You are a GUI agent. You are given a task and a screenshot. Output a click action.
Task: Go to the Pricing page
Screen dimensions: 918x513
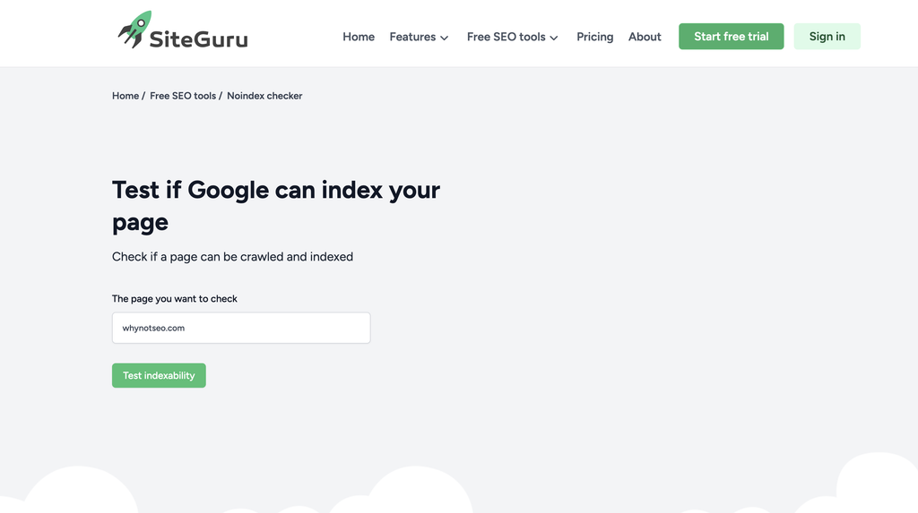click(x=595, y=37)
